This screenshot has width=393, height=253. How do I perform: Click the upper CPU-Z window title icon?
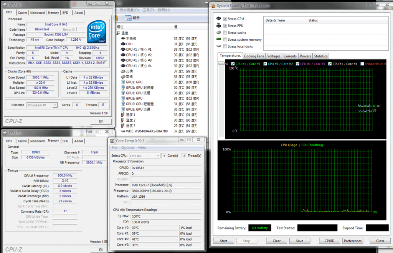[5, 4]
